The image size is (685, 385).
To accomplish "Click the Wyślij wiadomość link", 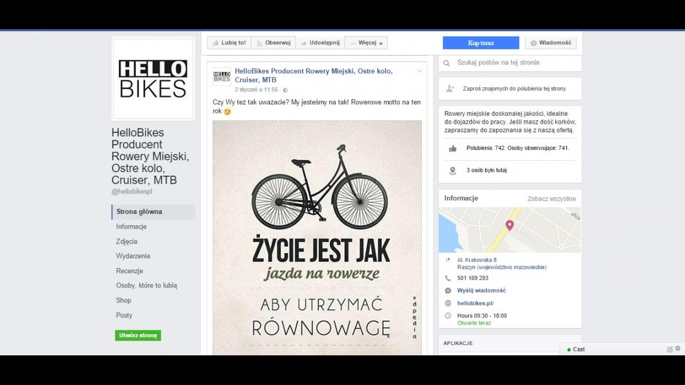I will pos(481,291).
